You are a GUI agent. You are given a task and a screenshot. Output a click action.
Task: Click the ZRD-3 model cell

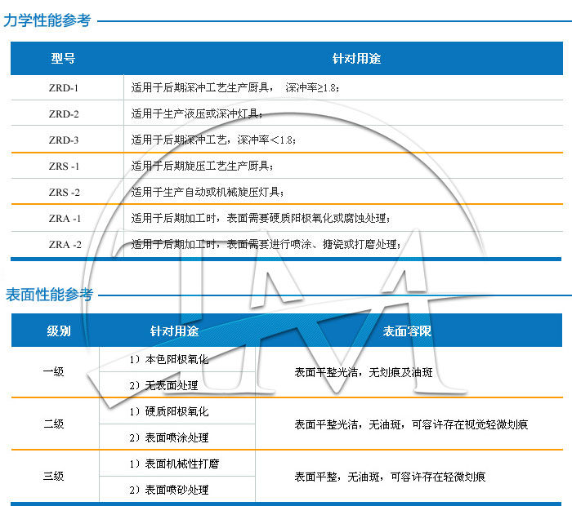(64, 140)
